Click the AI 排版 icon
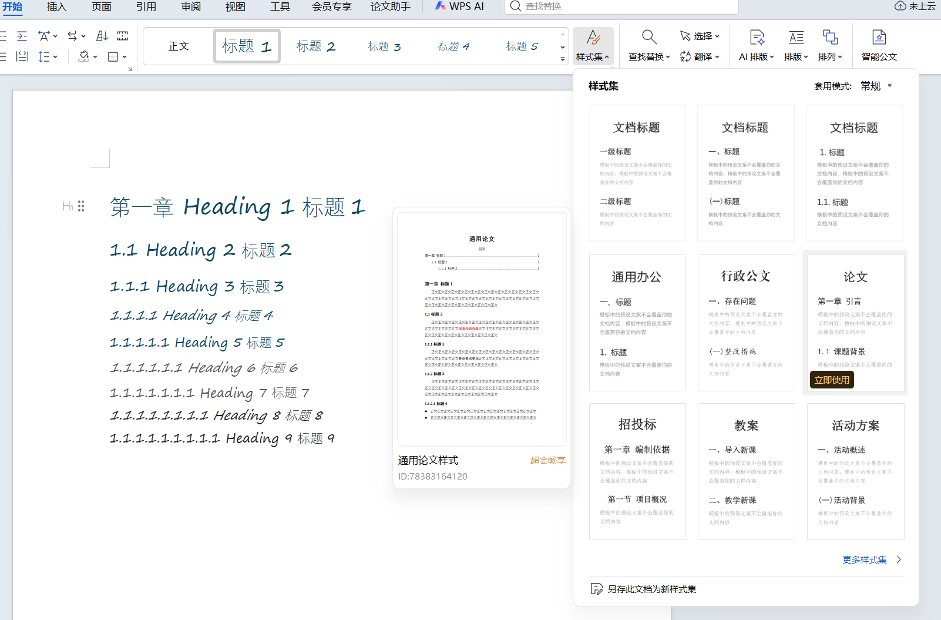 757,38
